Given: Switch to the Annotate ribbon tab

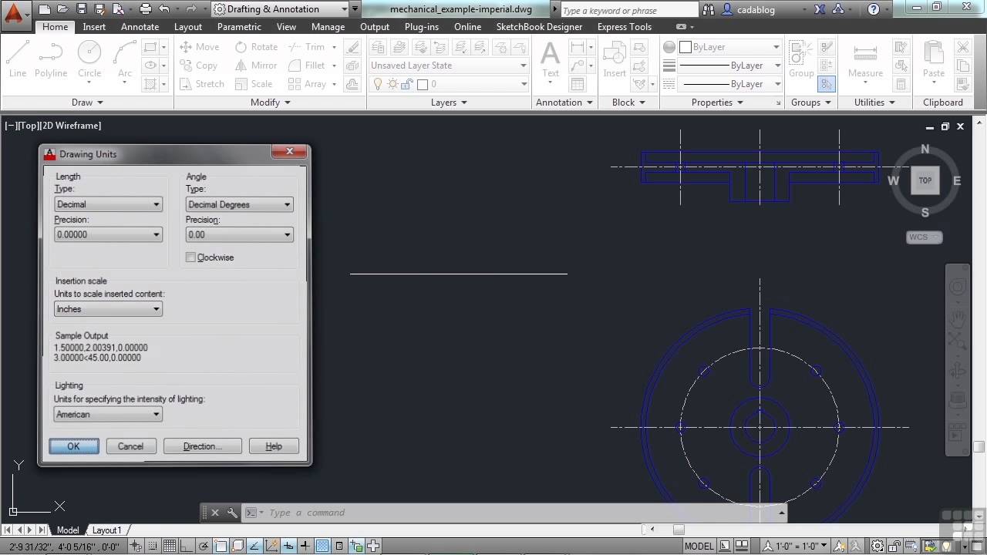Looking at the screenshot, I should [x=140, y=26].
